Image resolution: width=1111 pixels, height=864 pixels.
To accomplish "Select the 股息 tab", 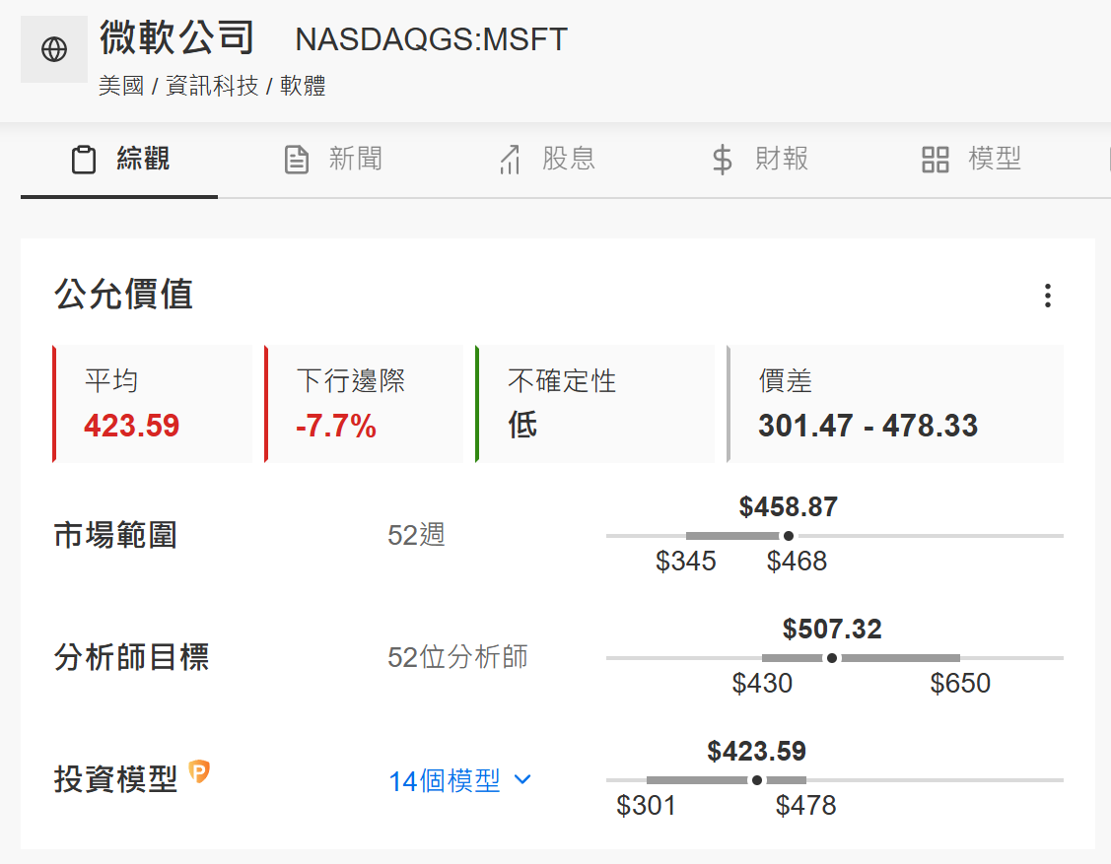I will click(546, 160).
